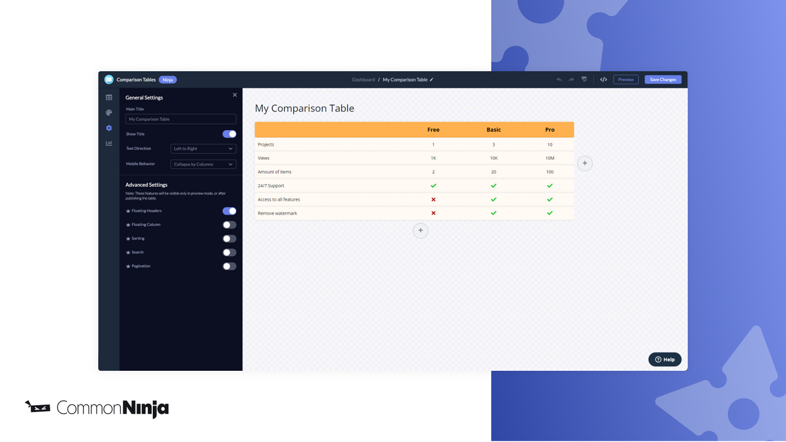This screenshot has height=442, width=786.
Task: Open the table content editor panel
Action: click(109, 97)
